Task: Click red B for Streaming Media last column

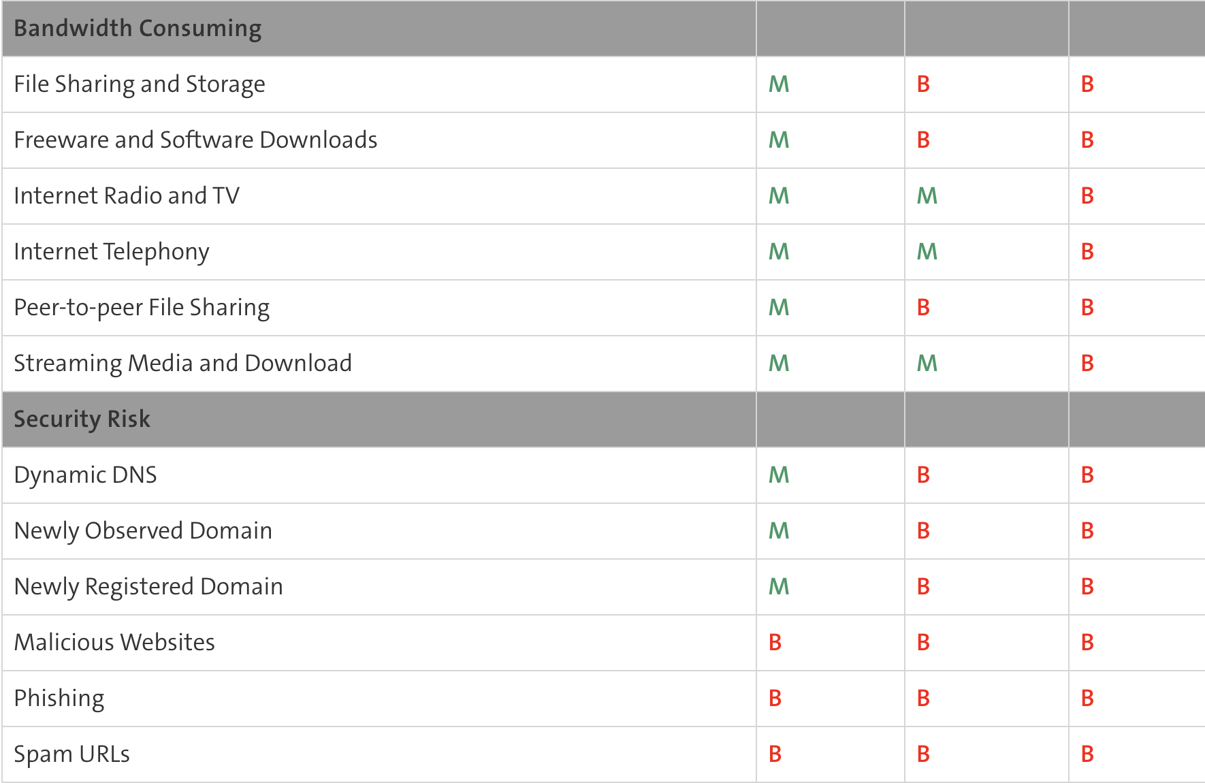Action: pos(1087,363)
